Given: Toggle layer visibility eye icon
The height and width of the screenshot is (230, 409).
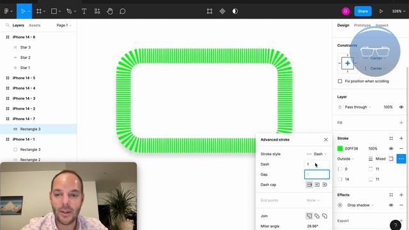Looking at the screenshot, I should 401,107.
